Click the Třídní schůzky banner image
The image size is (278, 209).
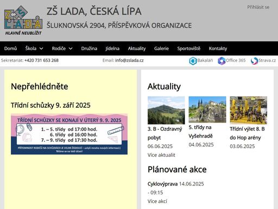click(69, 134)
